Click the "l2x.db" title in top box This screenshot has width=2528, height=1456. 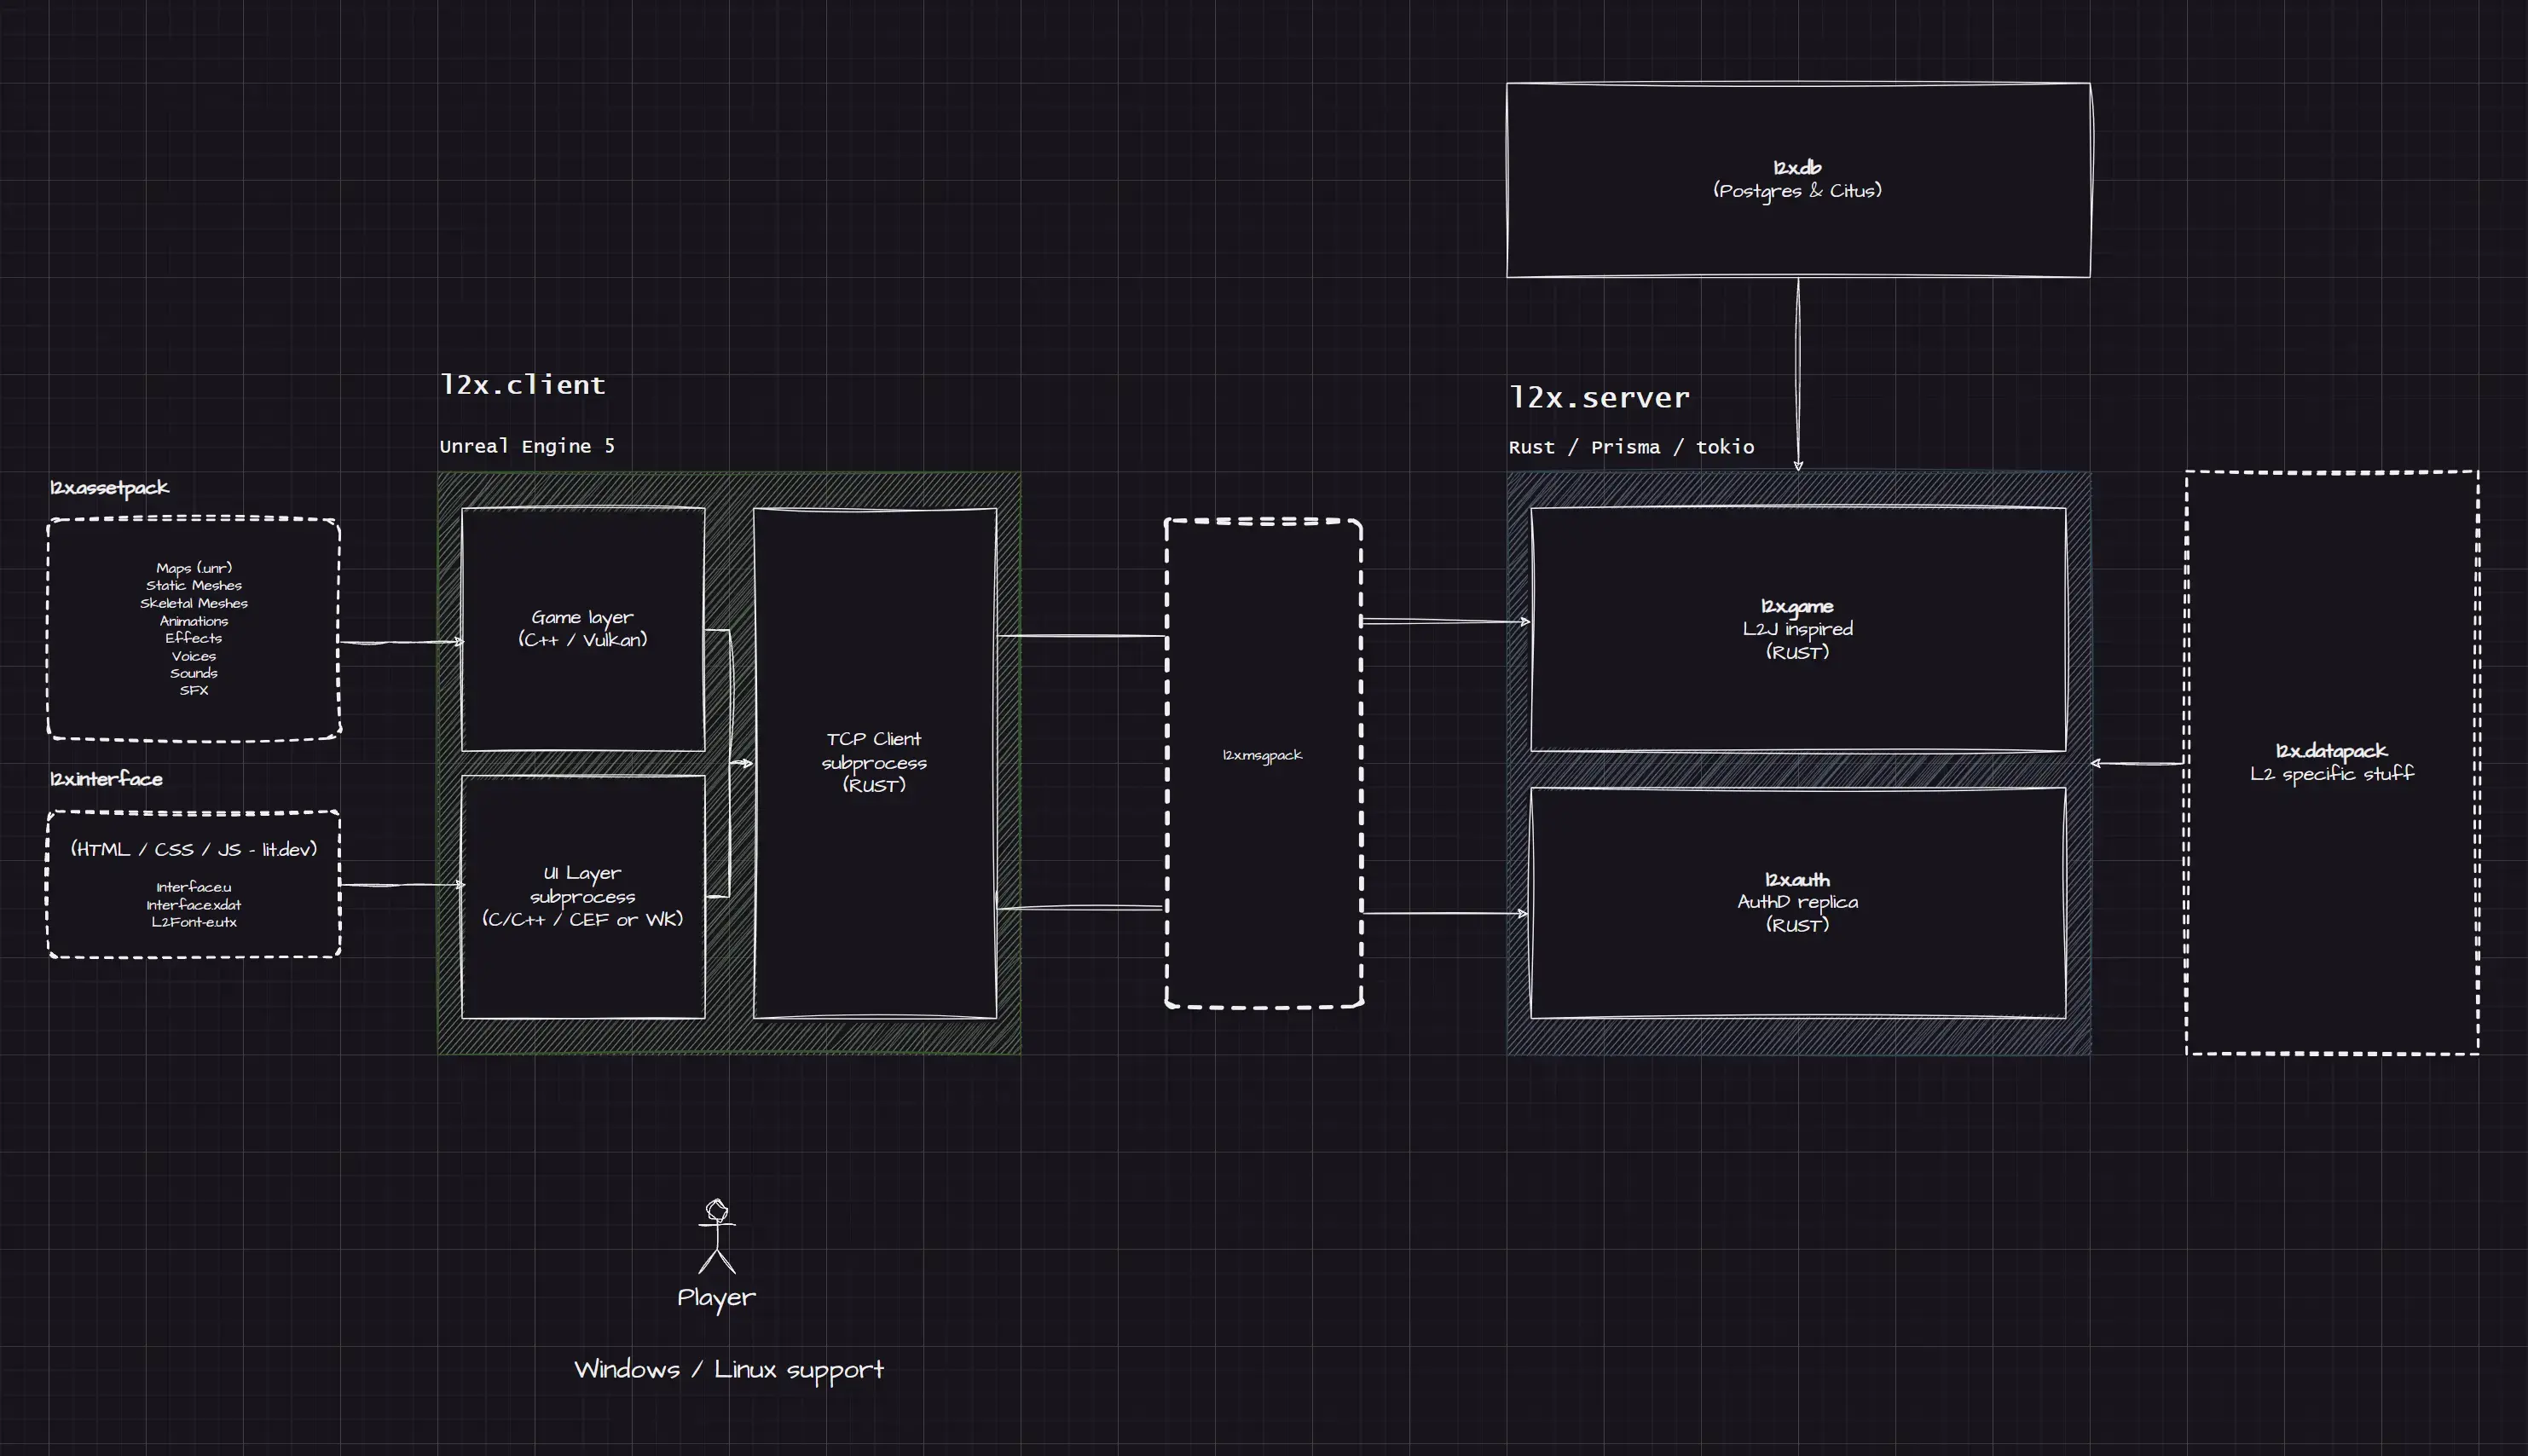click(x=1797, y=167)
